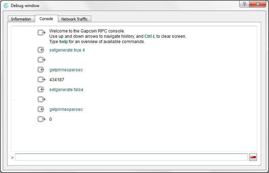Click the request icon beside 'setgenerate true 4'

coord(41,50)
